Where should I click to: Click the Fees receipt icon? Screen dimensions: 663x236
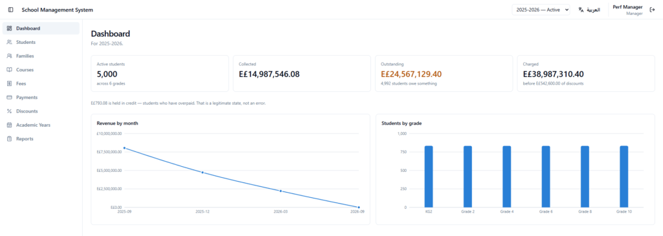(9, 83)
